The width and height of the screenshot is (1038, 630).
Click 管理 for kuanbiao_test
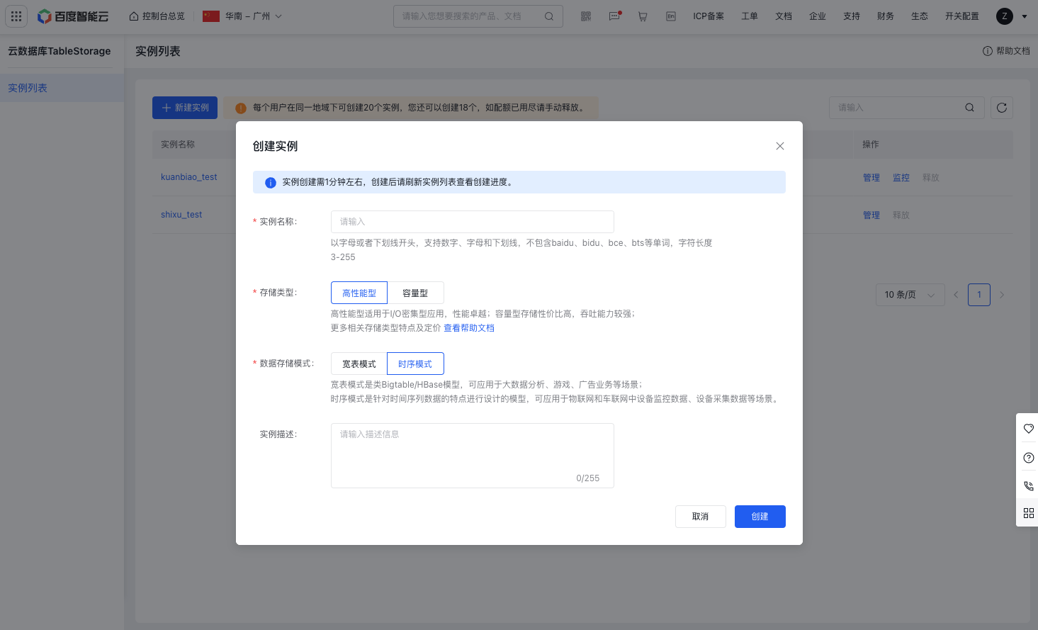tap(871, 178)
